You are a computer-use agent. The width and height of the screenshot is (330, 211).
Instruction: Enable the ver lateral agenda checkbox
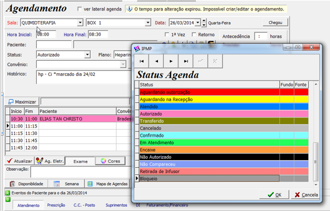[80, 9]
